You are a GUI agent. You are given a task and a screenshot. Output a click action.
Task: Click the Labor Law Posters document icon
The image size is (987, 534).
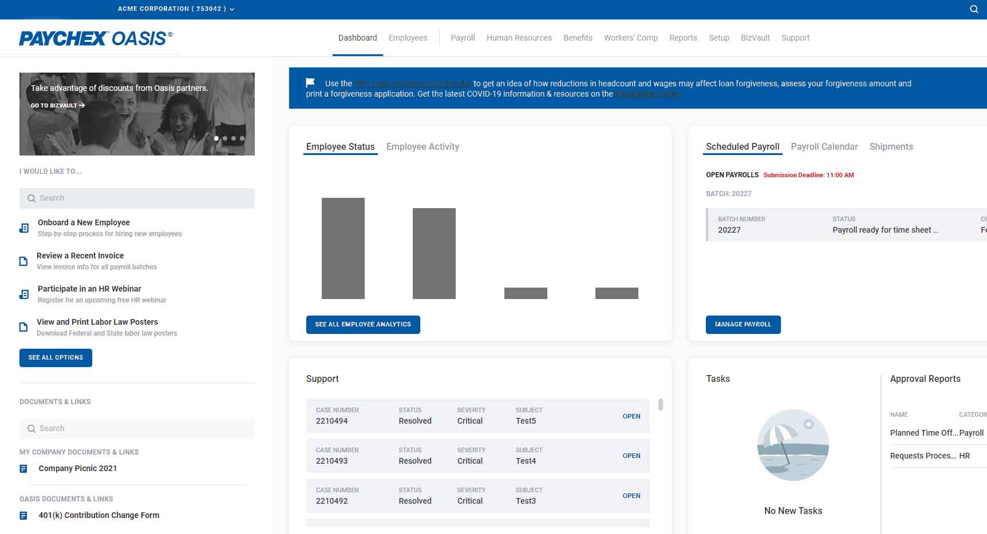[23, 328]
